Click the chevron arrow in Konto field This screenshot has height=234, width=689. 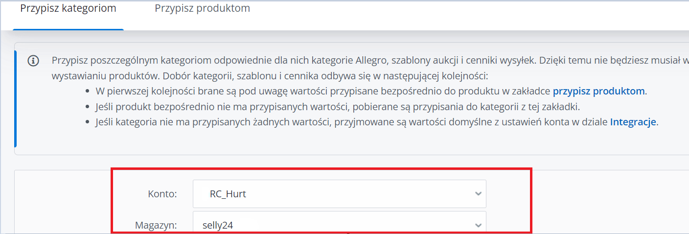pyautogui.click(x=478, y=194)
